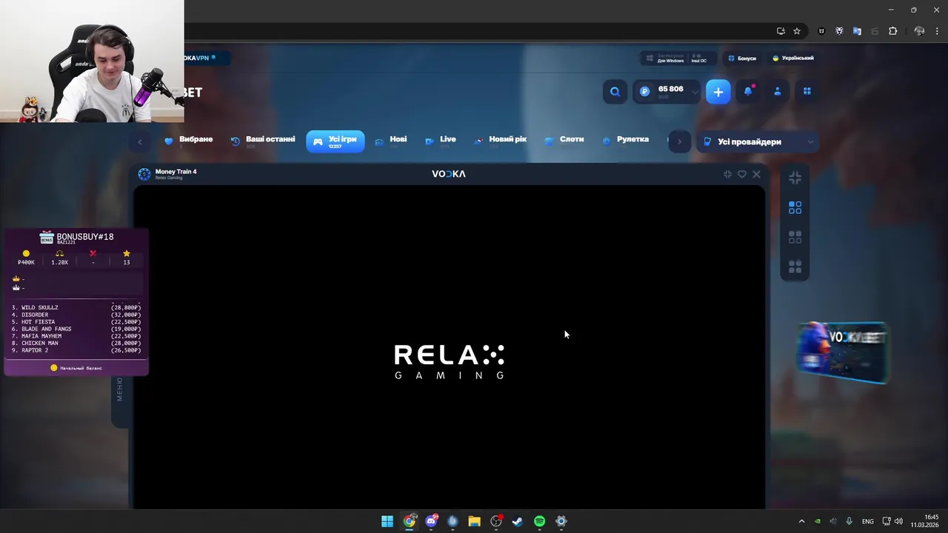The width and height of the screenshot is (948, 533).
Task: Install this page icon in address bar
Action: pyautogui.click(x=781, y=31)
